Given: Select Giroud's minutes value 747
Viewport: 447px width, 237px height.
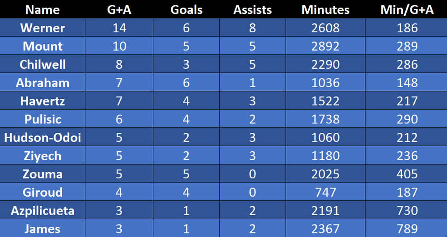Looking at the screenshot, I should point(325,192).
